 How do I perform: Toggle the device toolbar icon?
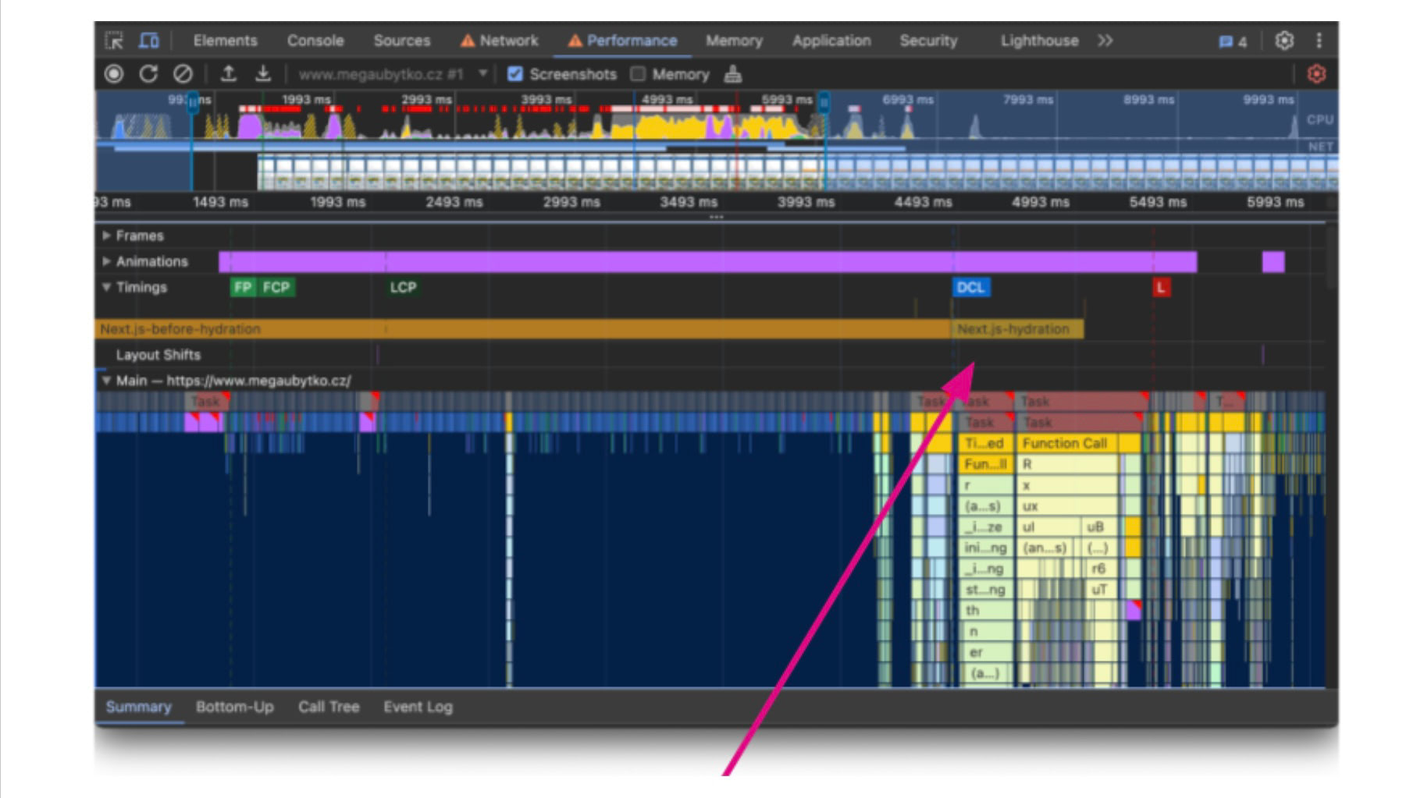click(148, 41)
